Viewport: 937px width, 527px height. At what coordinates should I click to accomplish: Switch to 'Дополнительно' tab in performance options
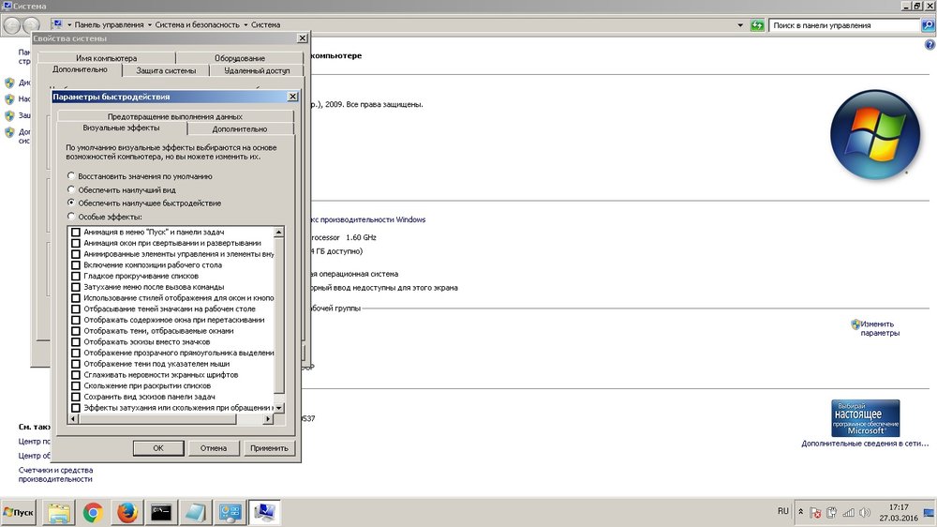[239, 128]
